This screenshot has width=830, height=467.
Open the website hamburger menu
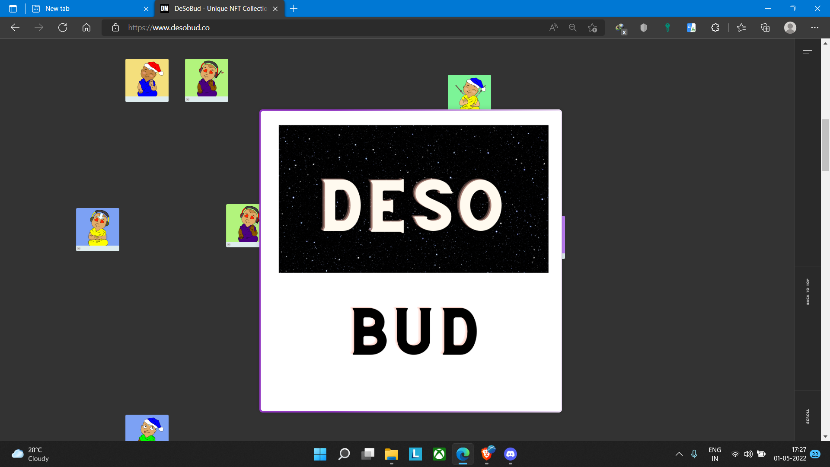(807, 52)
